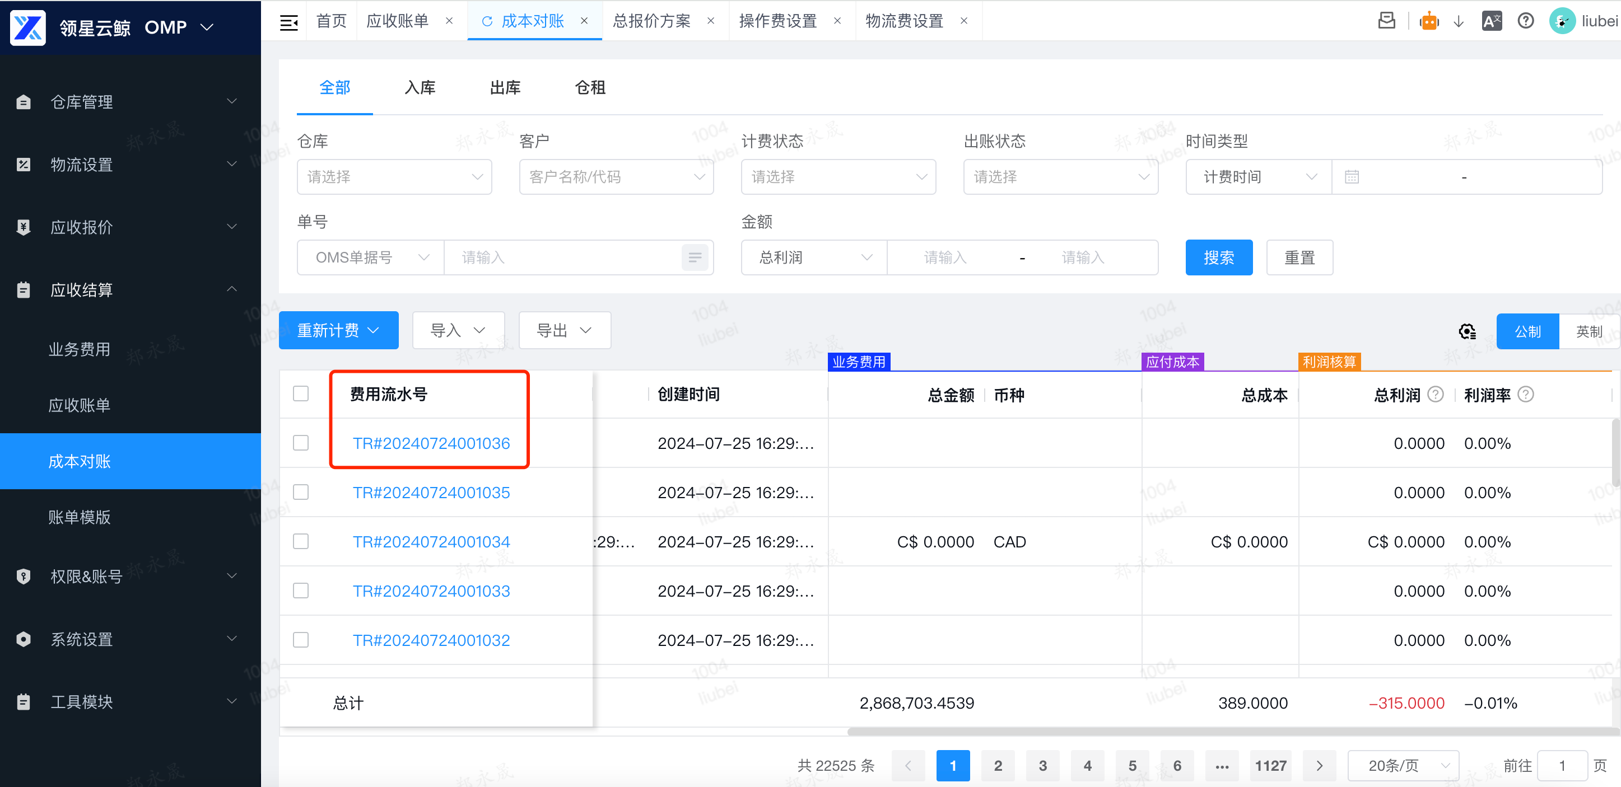Switch units to 公制
Image resolution: width=1621 pixels, height=787 pixels.
click(1527, 331)
